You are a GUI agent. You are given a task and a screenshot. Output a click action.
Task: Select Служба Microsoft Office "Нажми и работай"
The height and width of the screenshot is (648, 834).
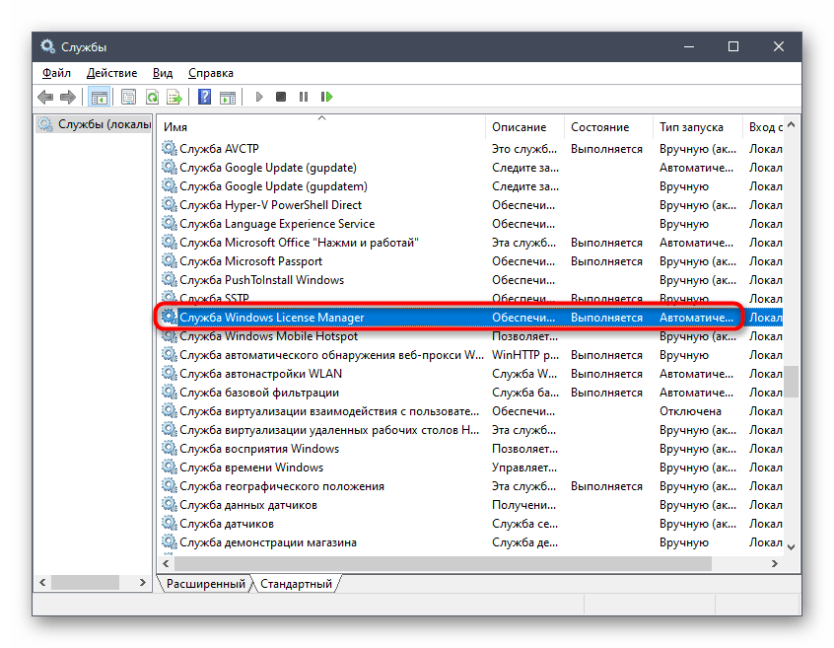pos(471,243)
